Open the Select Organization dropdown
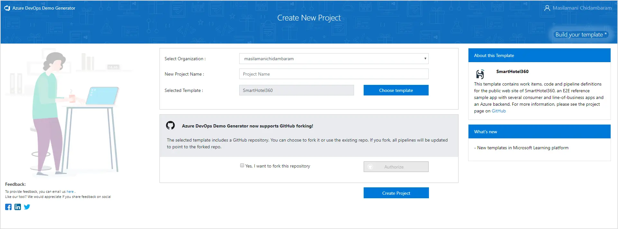This screenshot has height=229, width=618. 333,59
